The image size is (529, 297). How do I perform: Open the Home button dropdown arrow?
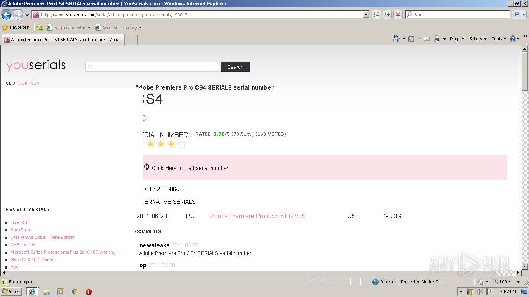coord(404,39)
